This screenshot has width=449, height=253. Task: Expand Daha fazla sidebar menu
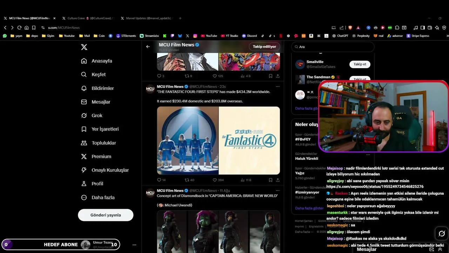(x=98, y=197)
